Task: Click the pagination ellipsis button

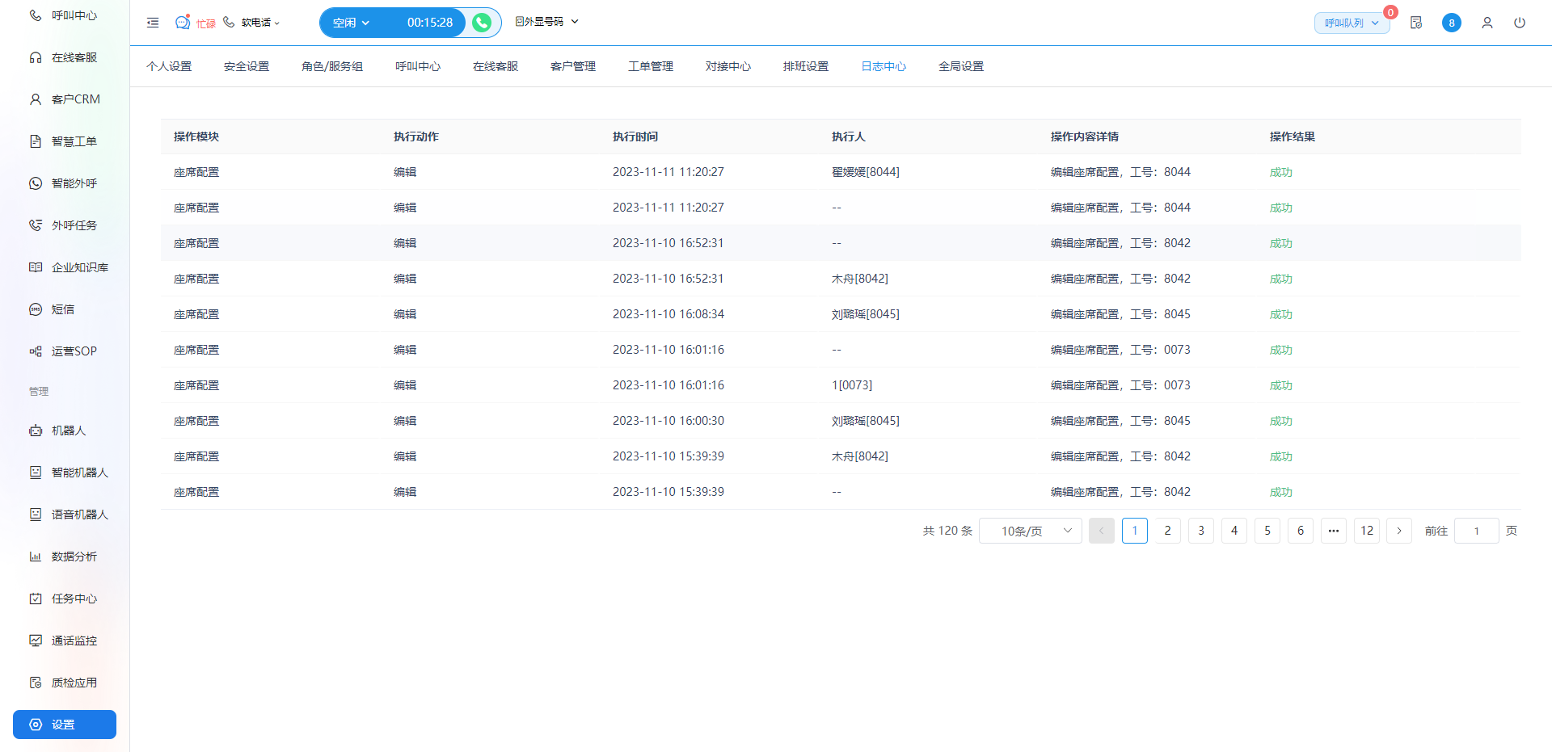Action: (x=1334, y=531)
